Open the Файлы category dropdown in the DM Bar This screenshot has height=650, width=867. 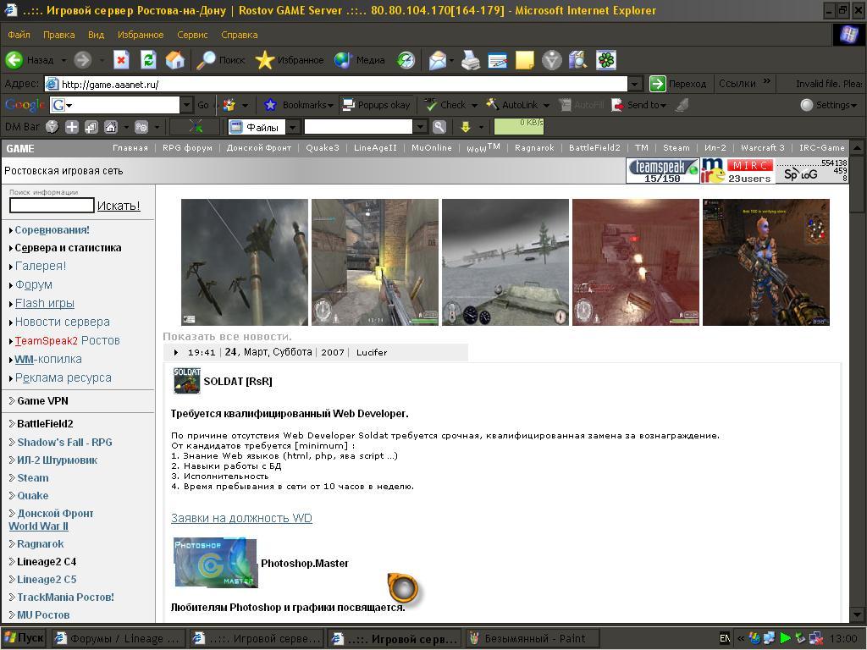tap(292, 128)
